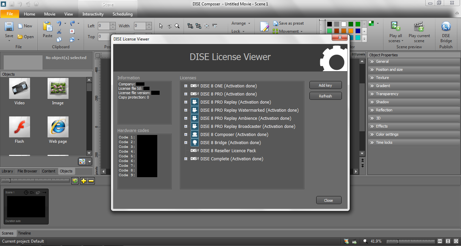Select the arrow selection tool
The width and height of the screenshot is (461, 246).
click(160, 26)
